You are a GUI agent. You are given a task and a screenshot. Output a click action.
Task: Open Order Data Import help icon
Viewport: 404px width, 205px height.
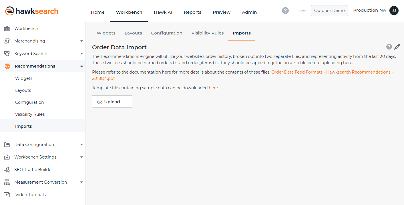click(x=389, y=47)
